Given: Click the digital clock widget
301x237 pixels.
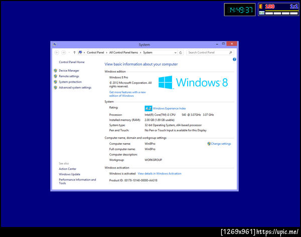Looking at the screenshot, I should 240,10.
